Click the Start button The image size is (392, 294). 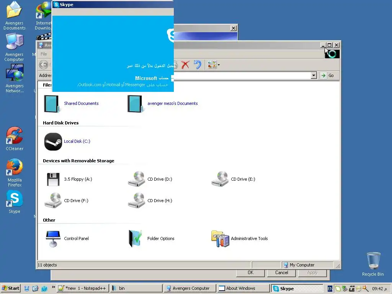(x=10, y=288)
